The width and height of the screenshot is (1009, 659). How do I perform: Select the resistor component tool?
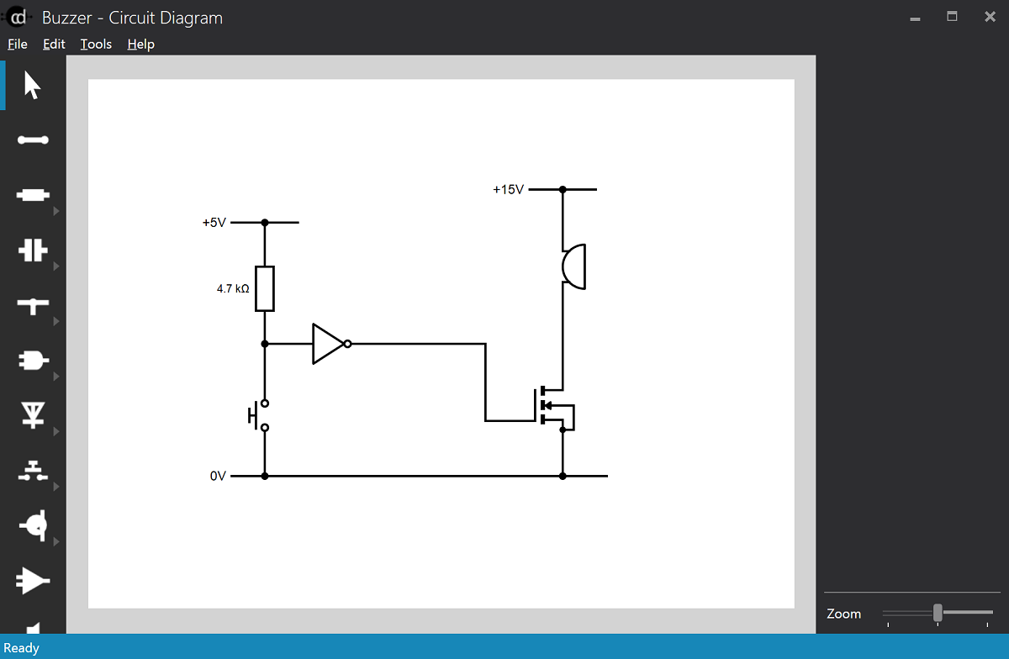coord(34,194)
